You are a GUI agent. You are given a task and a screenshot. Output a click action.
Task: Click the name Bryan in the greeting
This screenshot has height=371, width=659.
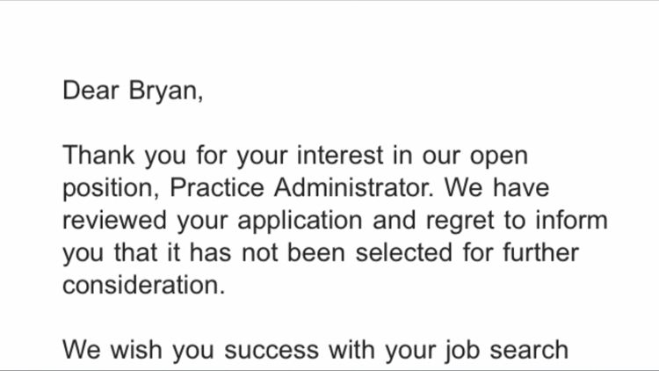[x=163, y=91]
